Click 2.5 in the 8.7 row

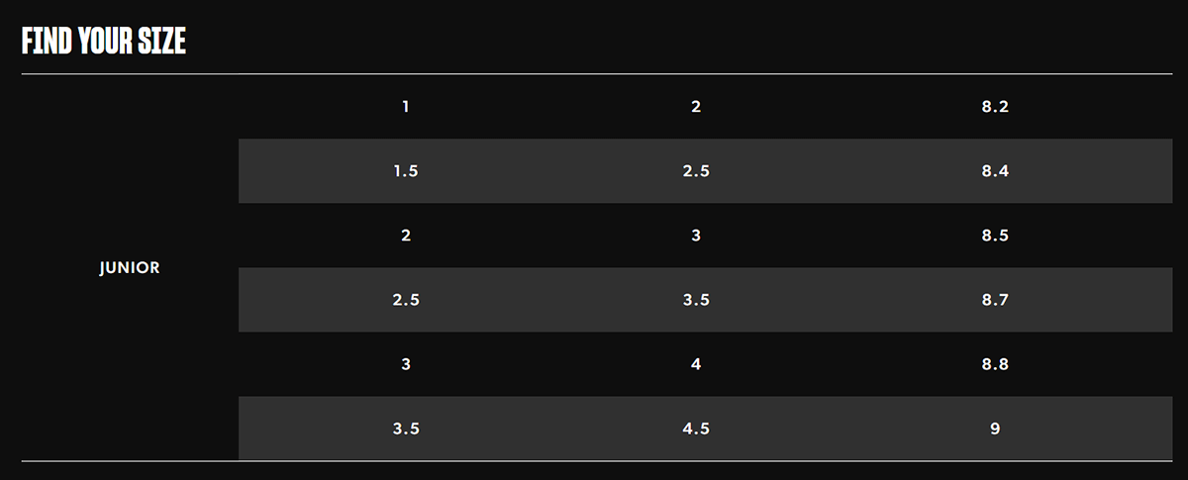pos(406,300)
